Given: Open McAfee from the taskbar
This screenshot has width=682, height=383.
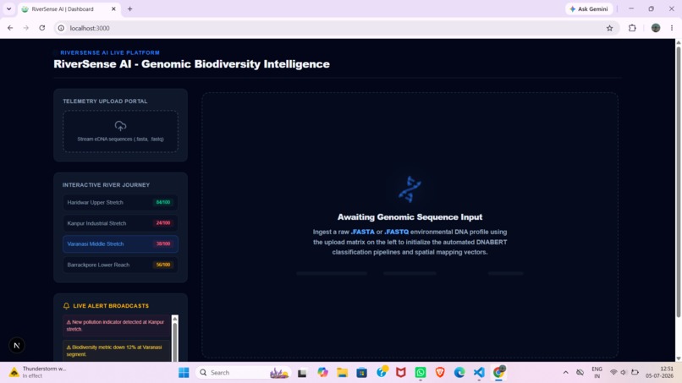Looking at the screenshot, I should pos(400,373).
